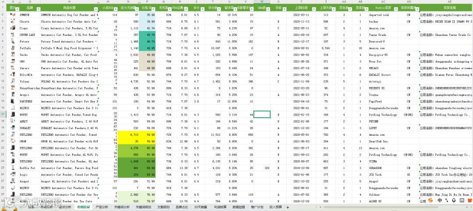Select row 17 header
This screenshot has height=211, width=473.
(3, 115)
